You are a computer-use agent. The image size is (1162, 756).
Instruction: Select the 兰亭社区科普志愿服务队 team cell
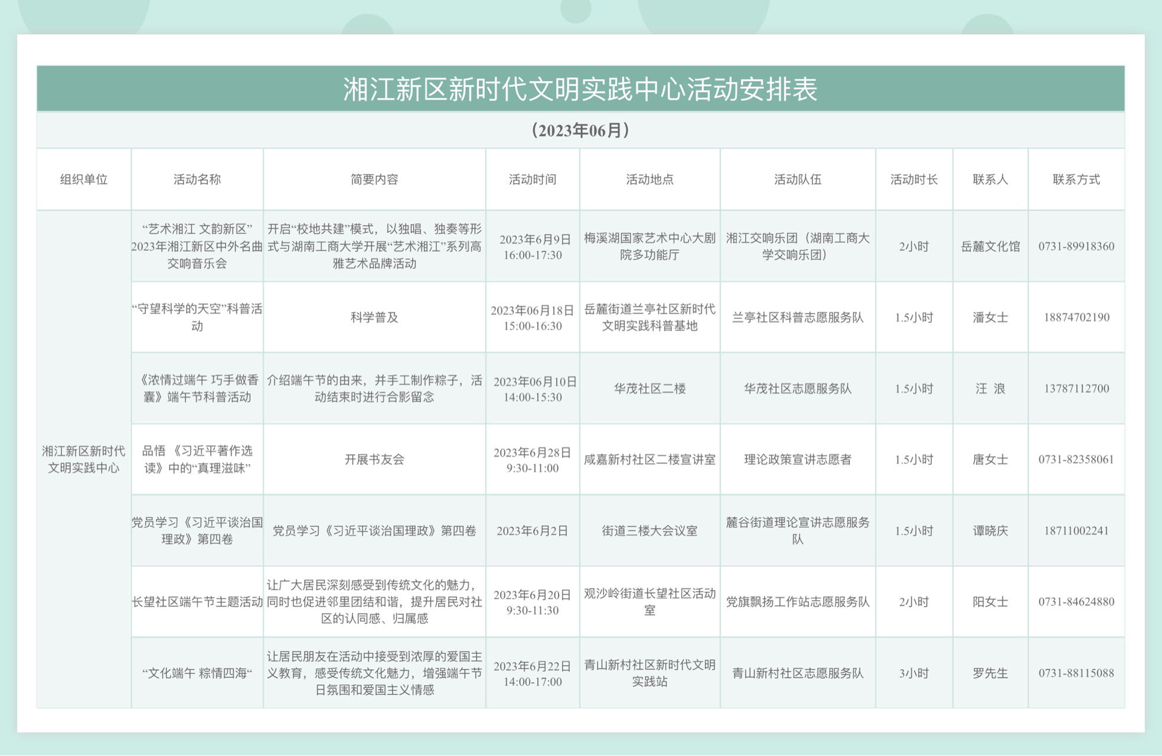(798, 317)
